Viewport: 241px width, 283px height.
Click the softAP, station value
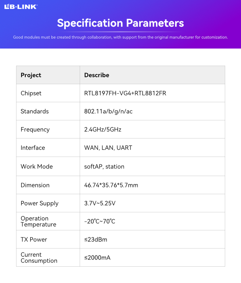(104, 166)
